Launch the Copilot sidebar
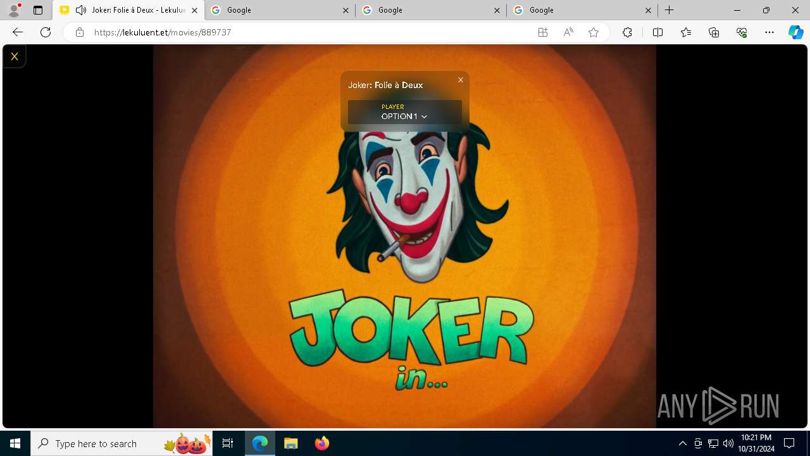Image resolution: width=810 pixels, height=456 pixels. click(x=796, y=32)
